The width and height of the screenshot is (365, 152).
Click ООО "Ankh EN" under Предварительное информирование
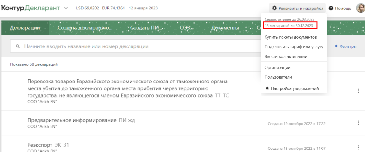[x=42, y=126]
